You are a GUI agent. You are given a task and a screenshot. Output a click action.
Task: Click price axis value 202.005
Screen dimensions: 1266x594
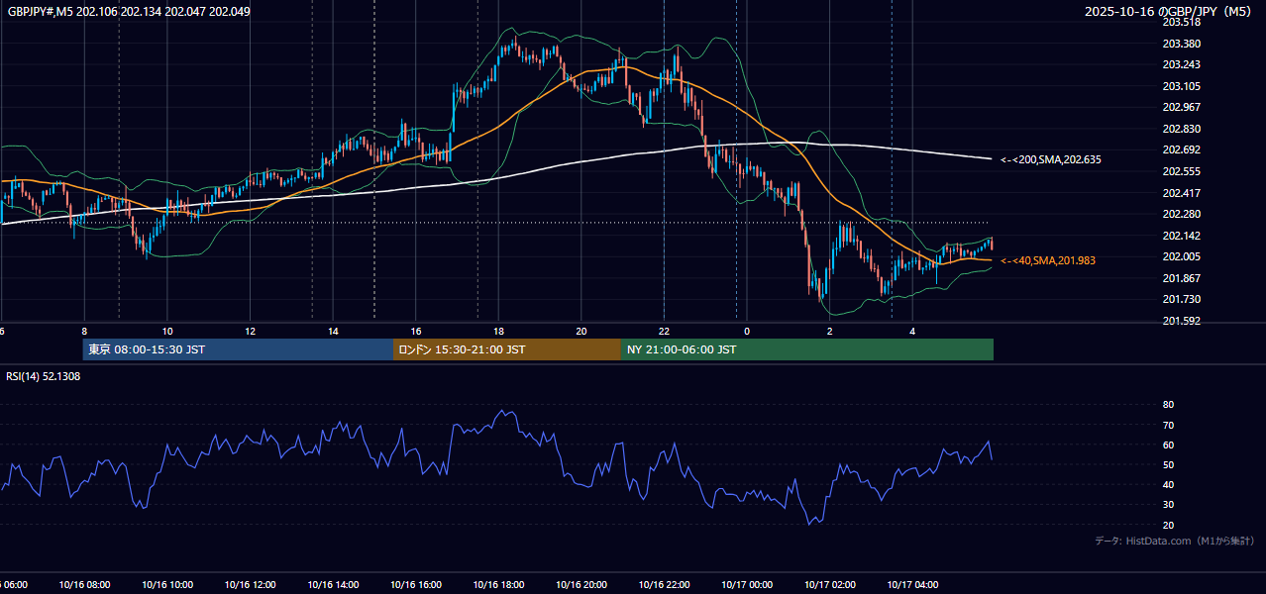coord(1182,256)
